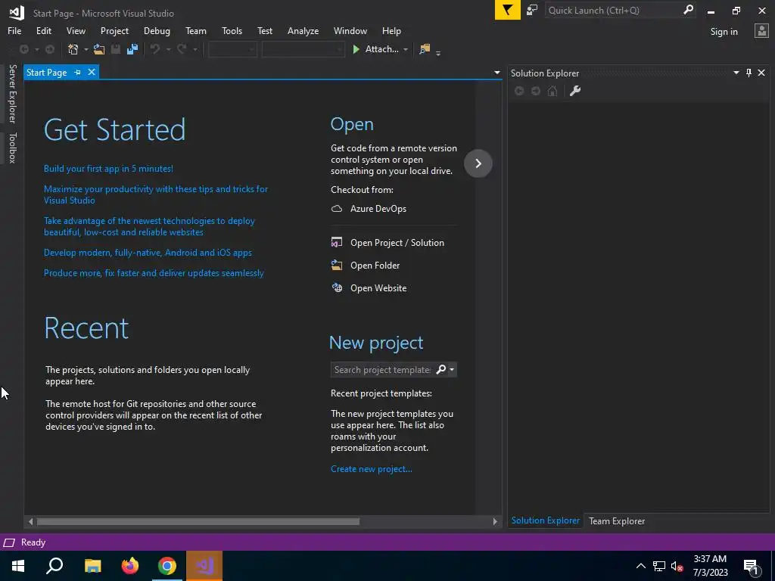Click the Solution Explorer Forward arrow icon

[536, 91]
